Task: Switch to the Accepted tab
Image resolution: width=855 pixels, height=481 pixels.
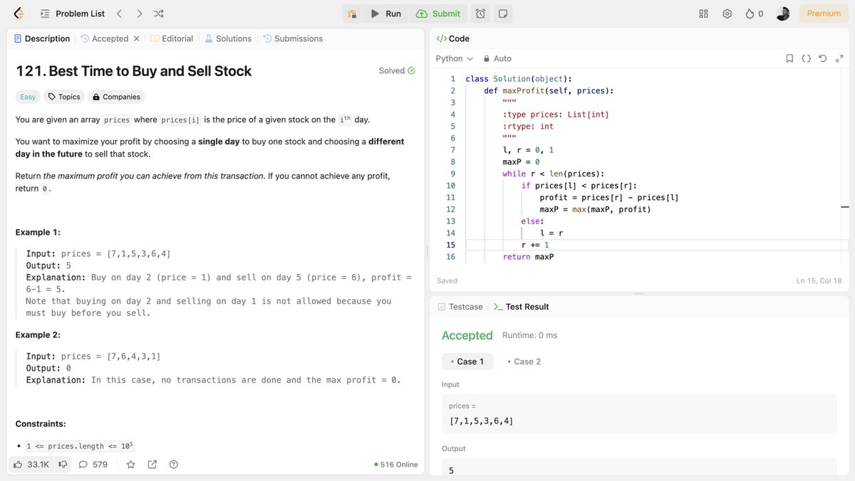Action: click(105, 38)
